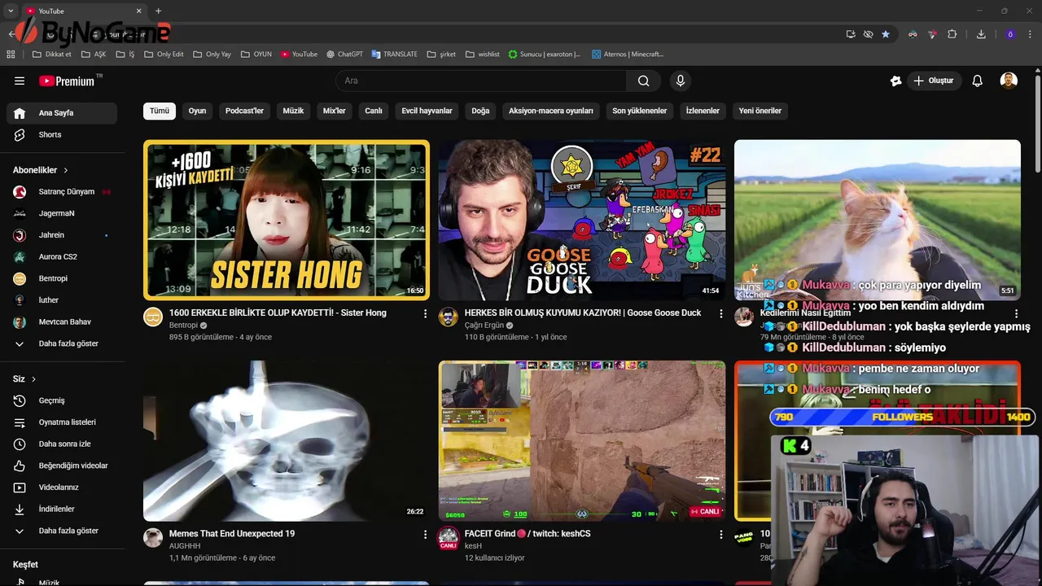The image size is (1042, 586).
Task: Open the wishlist bookmark folder
Action: [x=483, y=55]
